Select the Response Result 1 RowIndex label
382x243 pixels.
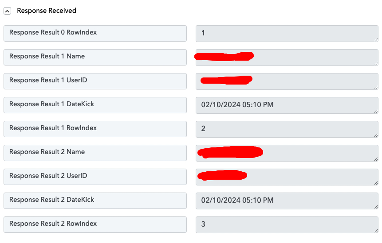(95, 129)
